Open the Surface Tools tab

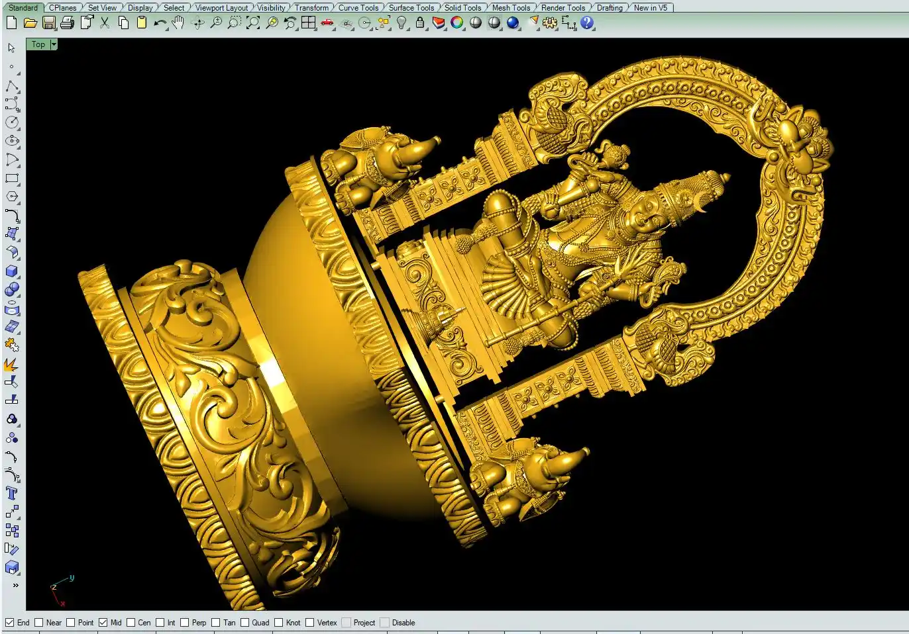tap(411, 8)
